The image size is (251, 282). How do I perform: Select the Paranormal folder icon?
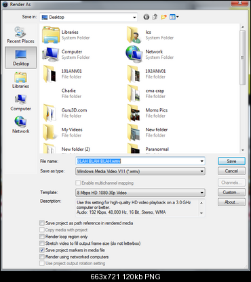tap(134, 148)
